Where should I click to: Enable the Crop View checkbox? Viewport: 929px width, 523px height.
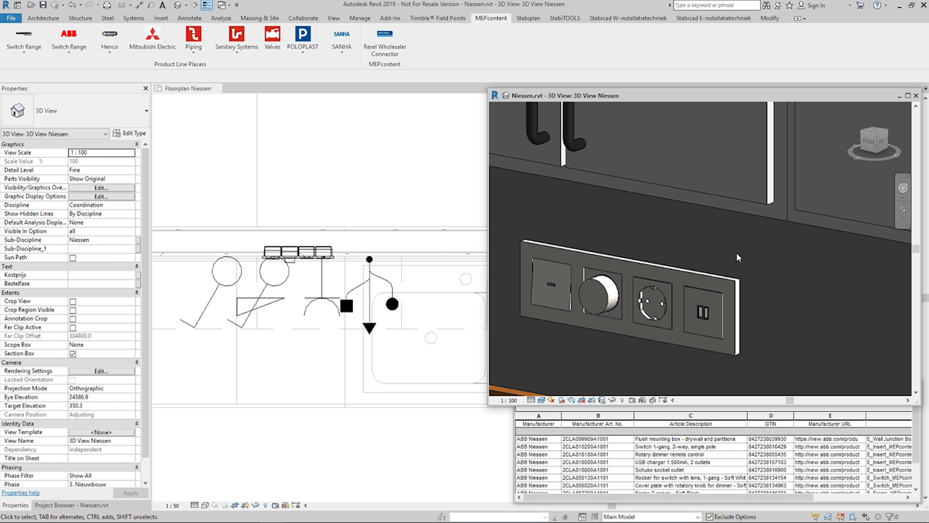tap(73, 301)
